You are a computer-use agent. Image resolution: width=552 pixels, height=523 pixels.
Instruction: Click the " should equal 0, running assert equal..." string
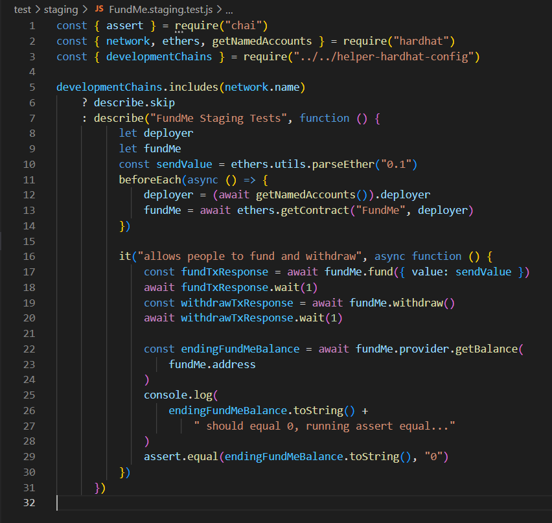click(325, 426)
